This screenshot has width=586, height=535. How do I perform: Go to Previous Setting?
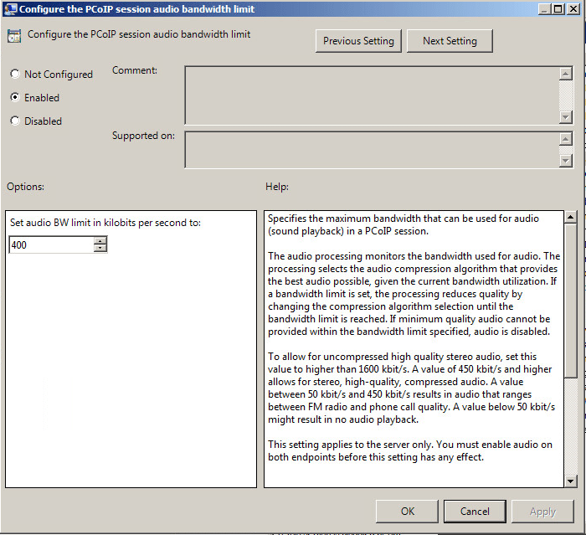(359, 41)
